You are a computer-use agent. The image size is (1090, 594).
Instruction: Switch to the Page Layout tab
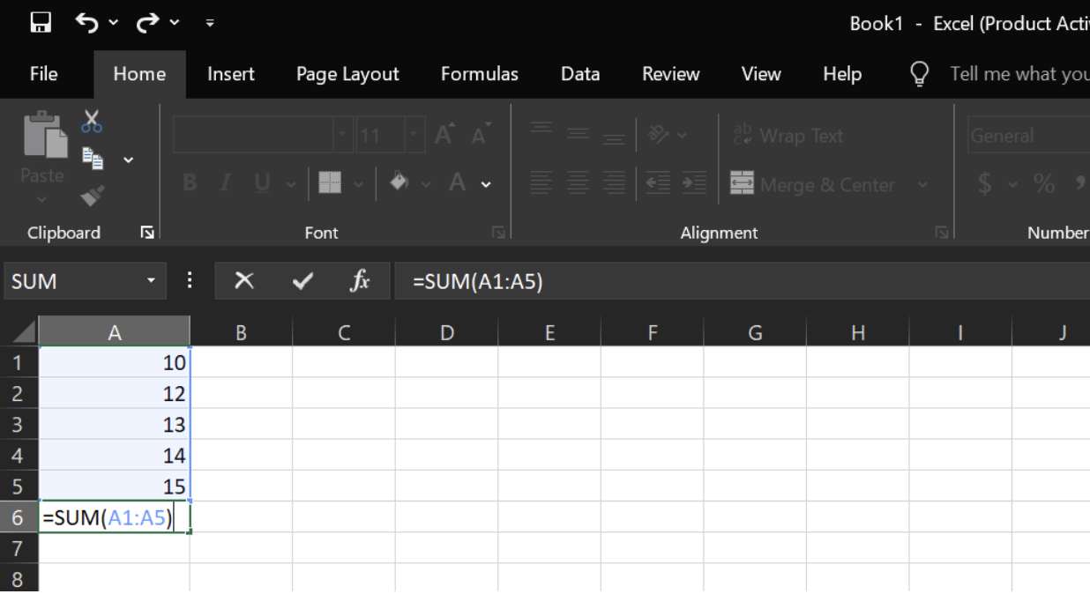click(x=347, y=74)
